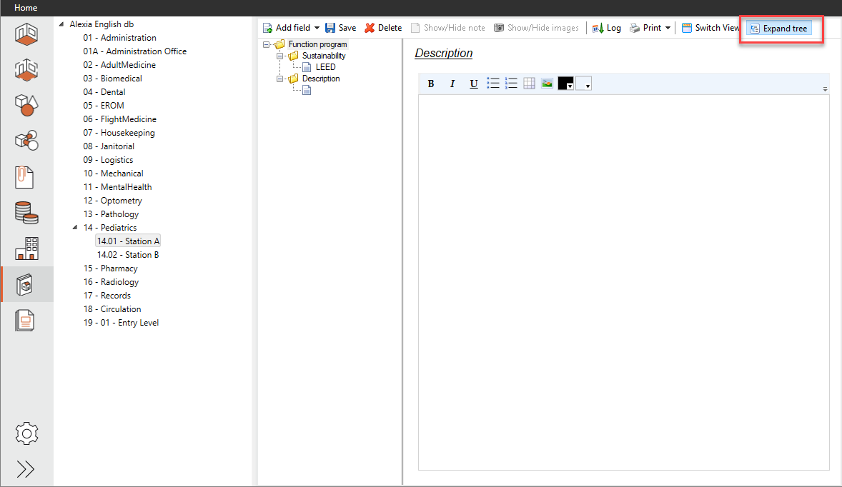
Task: Toggle italic formatting
Action: (452, 84)
